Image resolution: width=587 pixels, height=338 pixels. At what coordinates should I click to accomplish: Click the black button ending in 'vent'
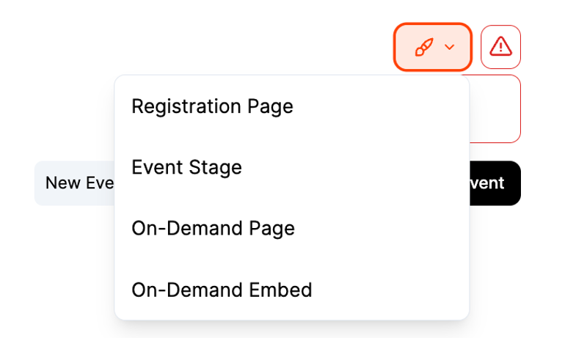(x=495, y=183)
